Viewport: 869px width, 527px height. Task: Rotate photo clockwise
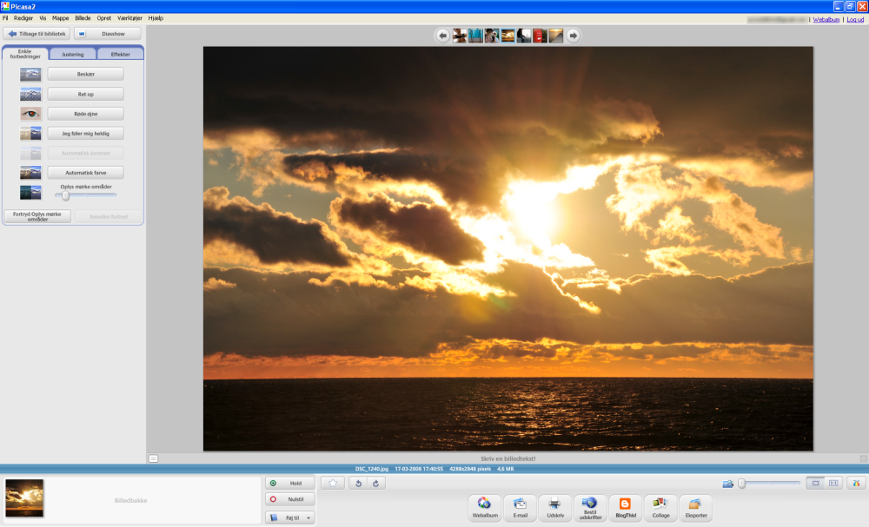coord(376,483)
